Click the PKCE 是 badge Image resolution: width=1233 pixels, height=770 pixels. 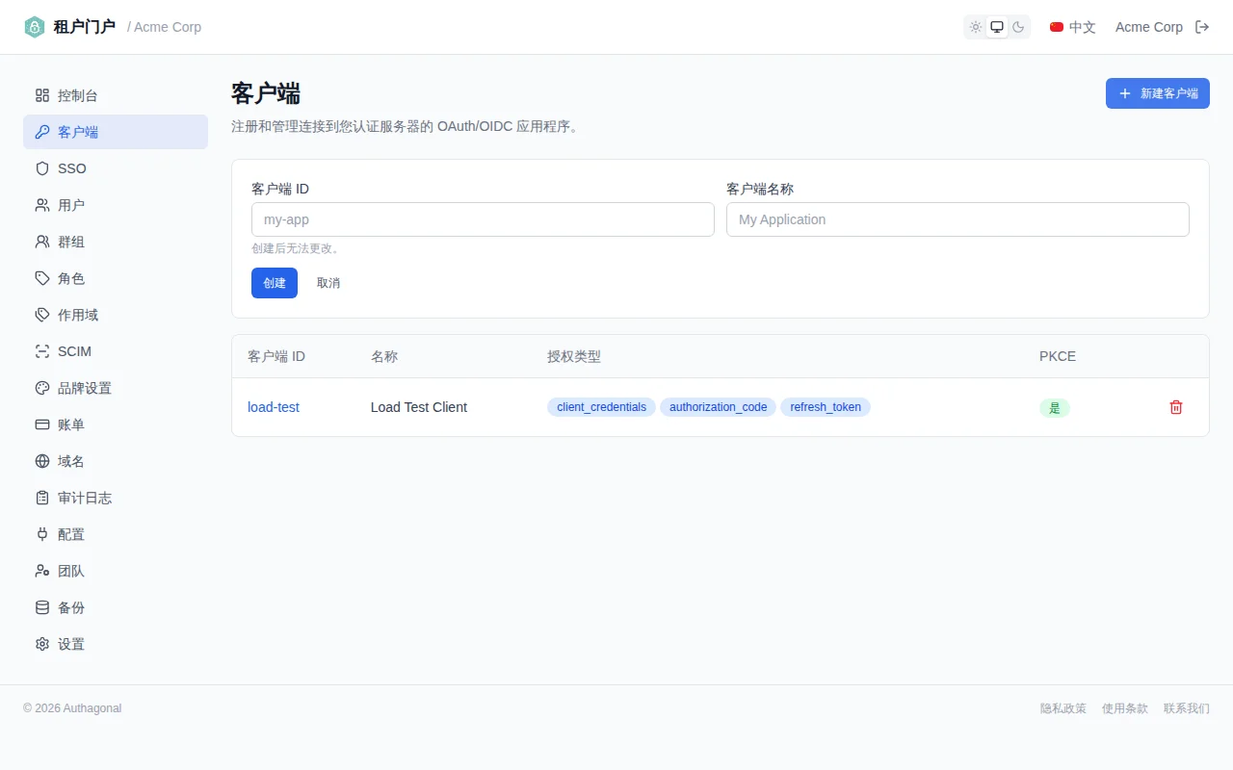coord(1055,407)
